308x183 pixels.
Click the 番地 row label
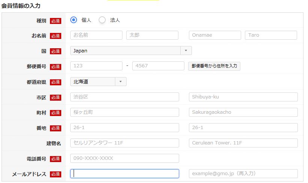[41, 128]
